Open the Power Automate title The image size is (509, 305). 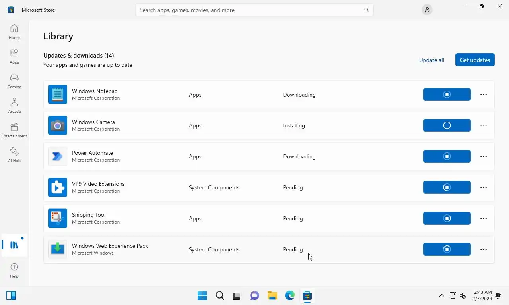92,153
